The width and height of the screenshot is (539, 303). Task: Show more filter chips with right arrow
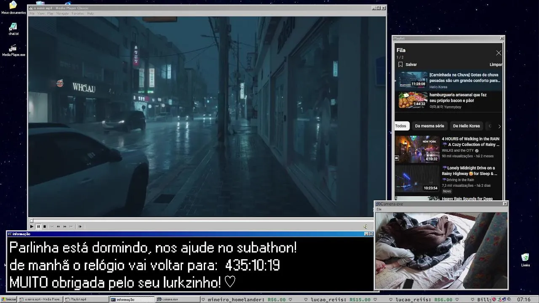pos(499,126)
